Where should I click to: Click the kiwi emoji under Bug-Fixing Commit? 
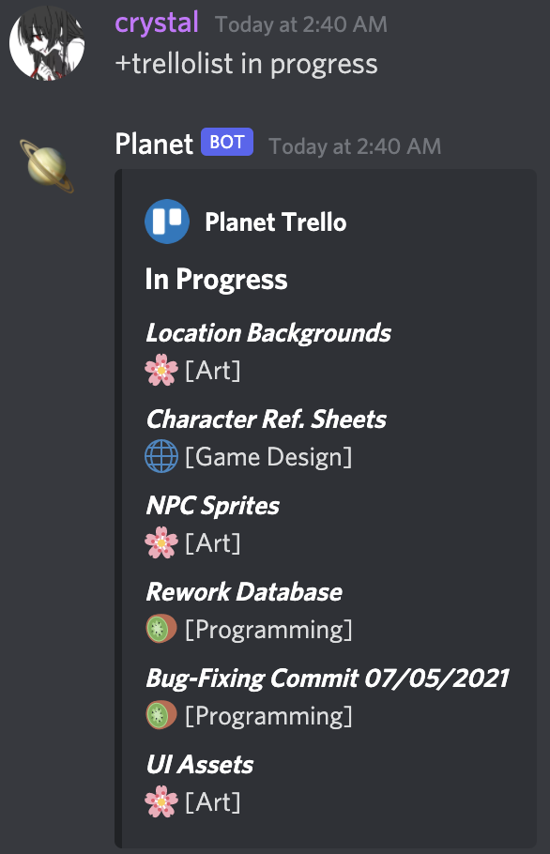[x=161, y=715]
